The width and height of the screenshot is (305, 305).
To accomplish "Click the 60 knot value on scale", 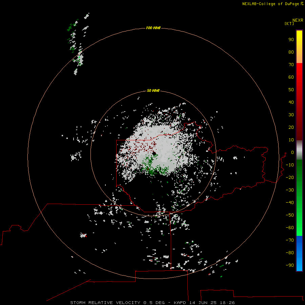I will point(291,77).
